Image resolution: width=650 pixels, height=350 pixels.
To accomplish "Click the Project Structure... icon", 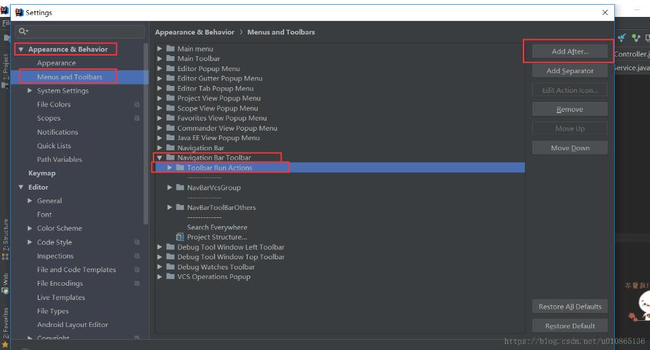I will 180,237.
